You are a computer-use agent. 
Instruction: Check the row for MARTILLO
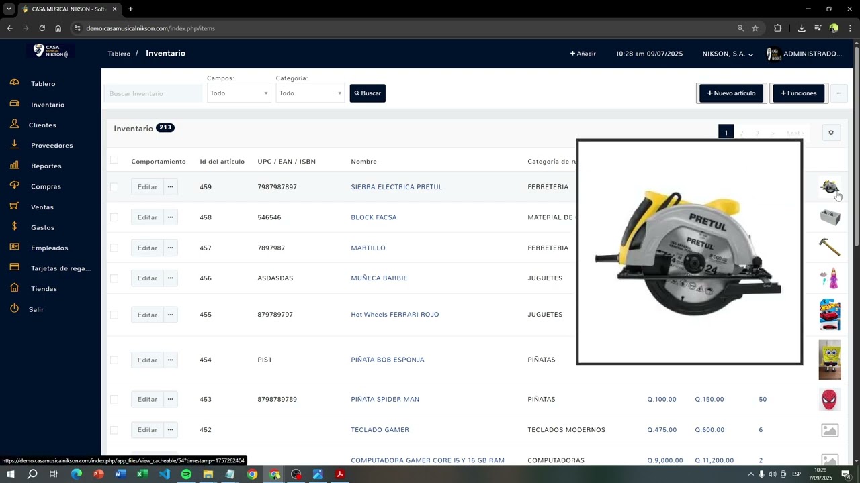(x=114, y=248)
